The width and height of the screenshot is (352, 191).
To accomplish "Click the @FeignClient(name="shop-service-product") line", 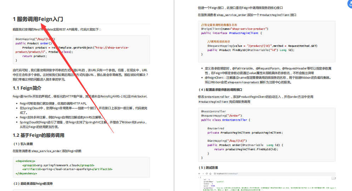I will point(234,29).
